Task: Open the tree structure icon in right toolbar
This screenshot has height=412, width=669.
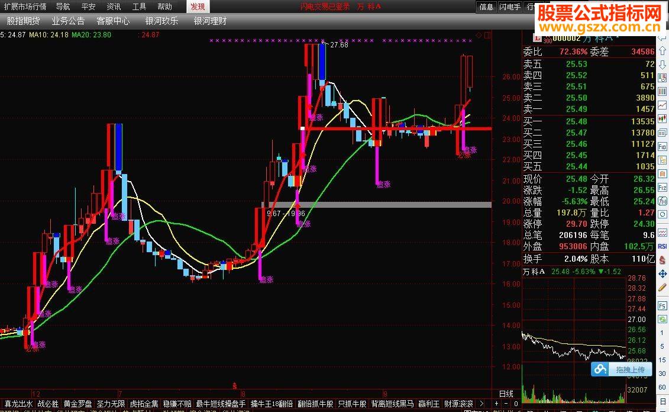Action: tap(662, 160)
